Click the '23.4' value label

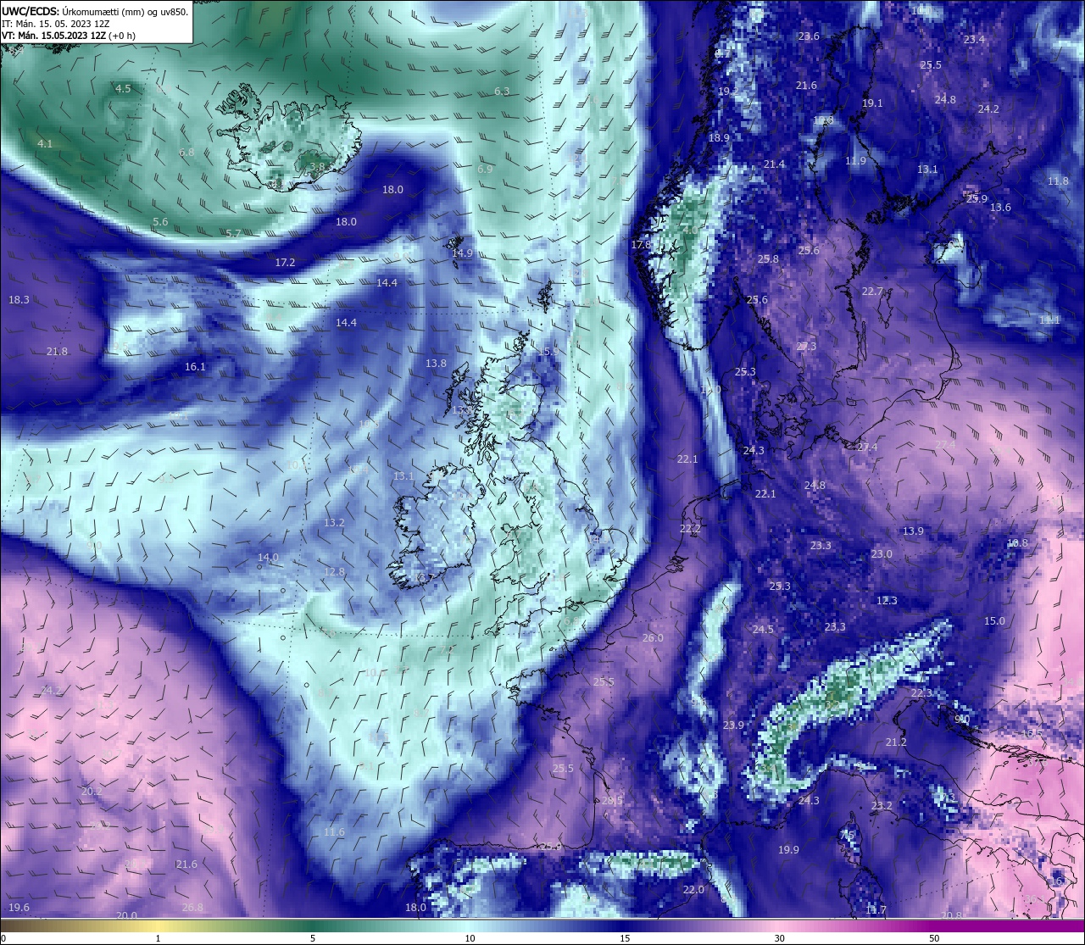click(x=974, y=40)
